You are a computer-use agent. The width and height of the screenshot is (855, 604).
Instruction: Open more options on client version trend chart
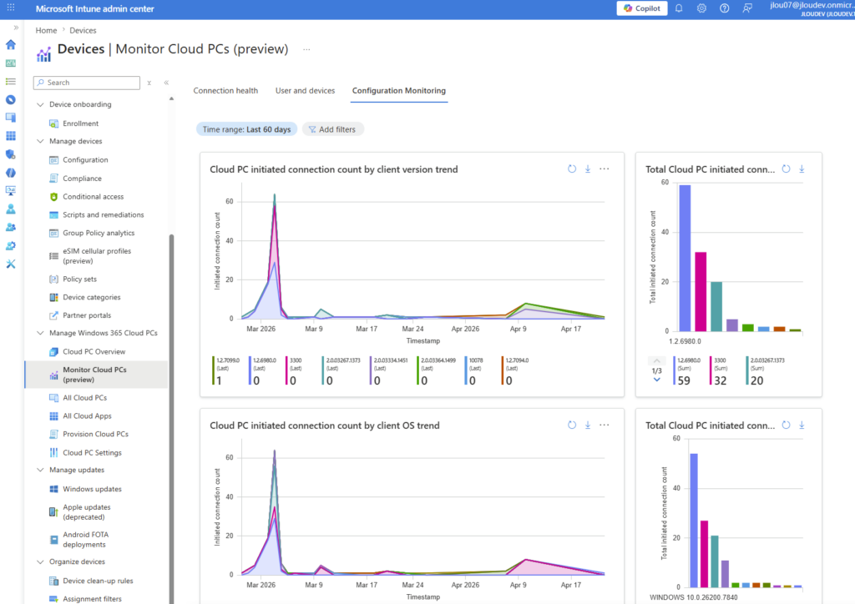(x=605, y=169)
